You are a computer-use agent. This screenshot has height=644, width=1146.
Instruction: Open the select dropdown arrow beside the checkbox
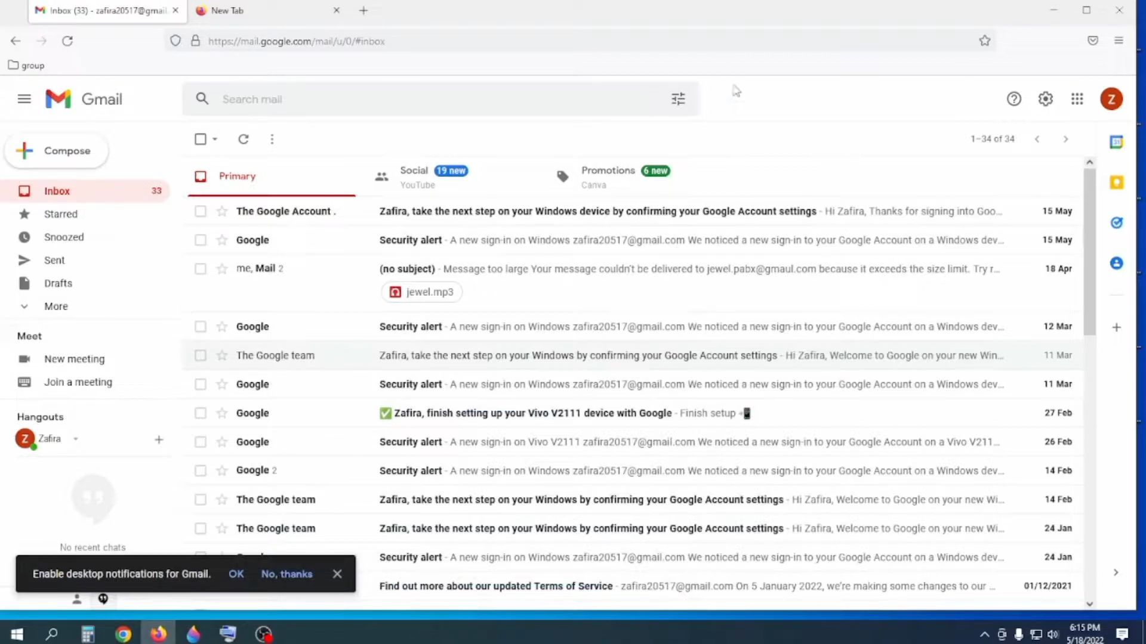pos(215,139)
